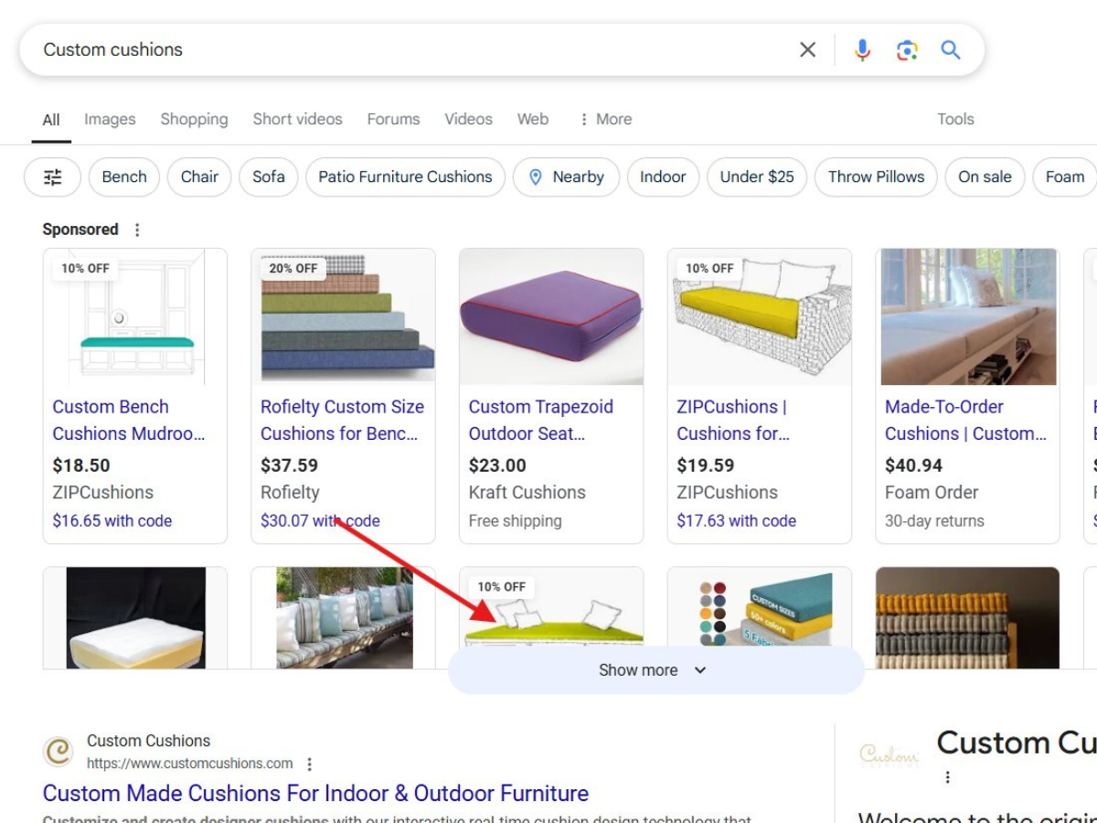Open the Short videos tab
The width and height of the screenshot is (1097, 823).
coord(298,119)
